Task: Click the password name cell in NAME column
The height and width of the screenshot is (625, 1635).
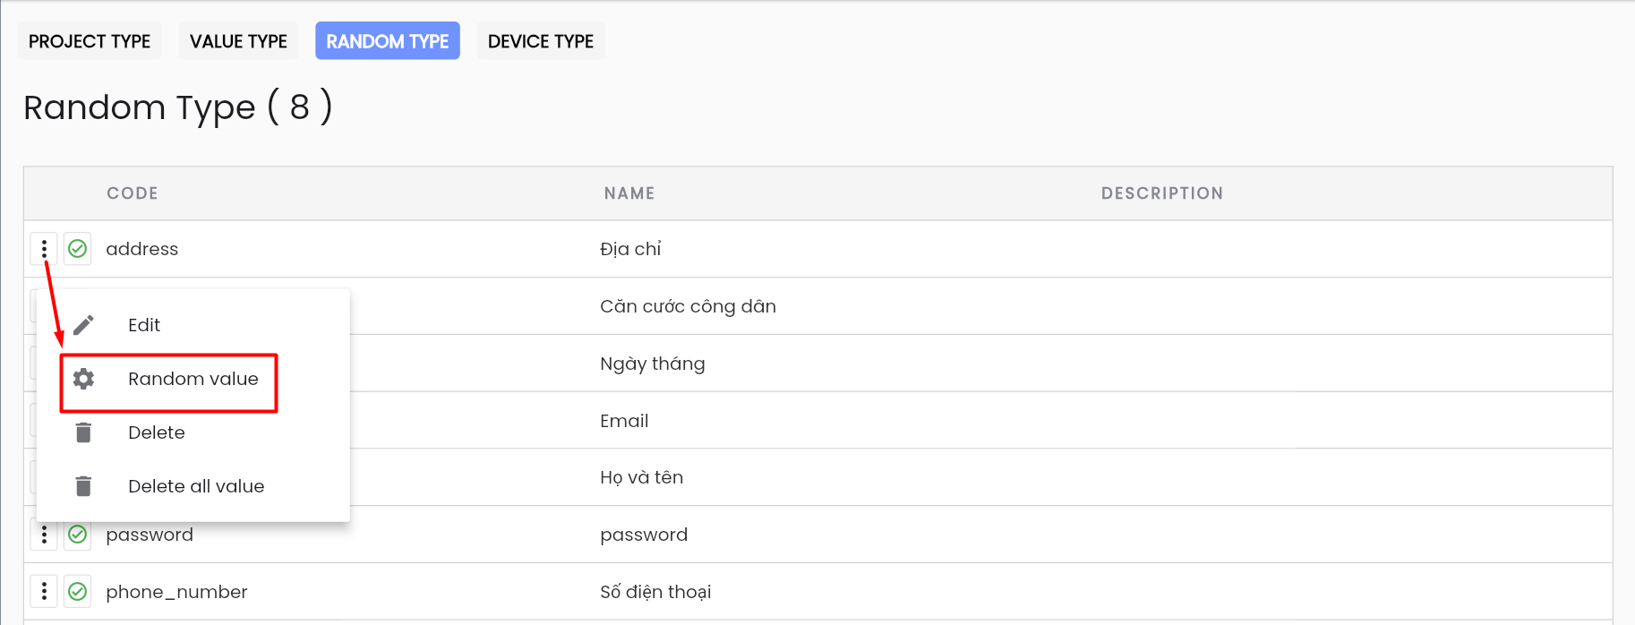Action: point(644,535)
